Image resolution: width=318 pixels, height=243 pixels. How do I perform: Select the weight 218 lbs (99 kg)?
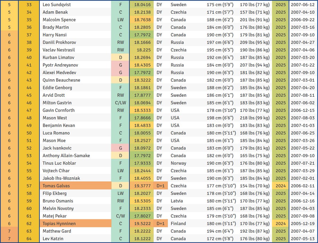pyautogui.click(x=255, y=118)
